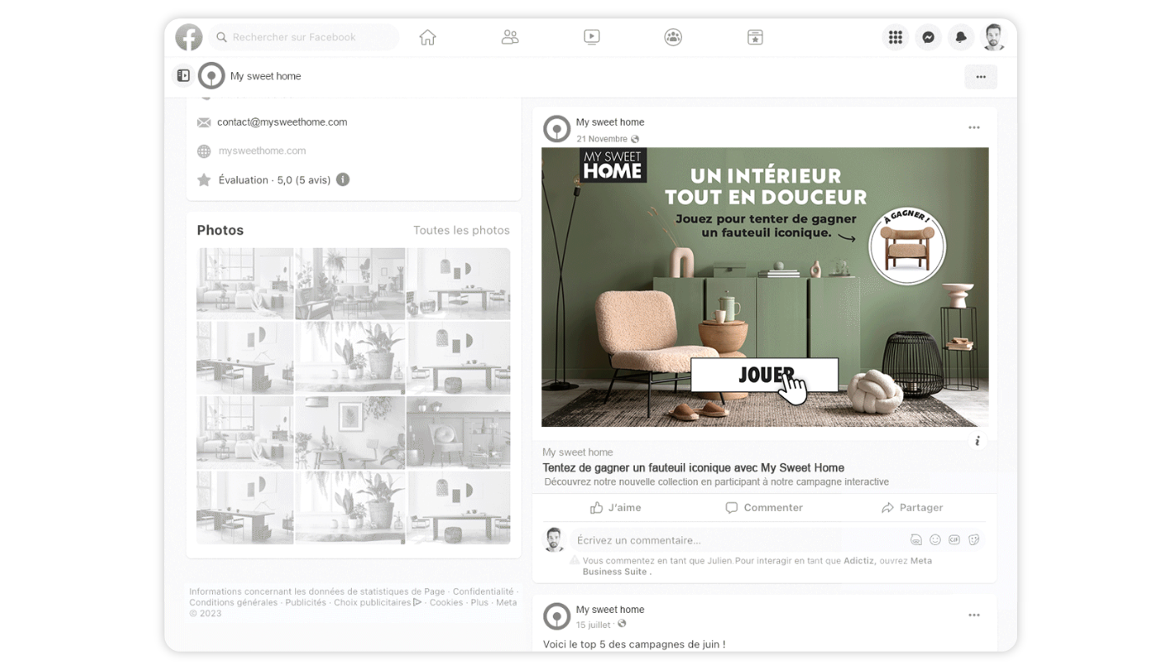This screenshot has width=1173, height=670.
Task: Click the email envelope icon
Action: [204, 122]
